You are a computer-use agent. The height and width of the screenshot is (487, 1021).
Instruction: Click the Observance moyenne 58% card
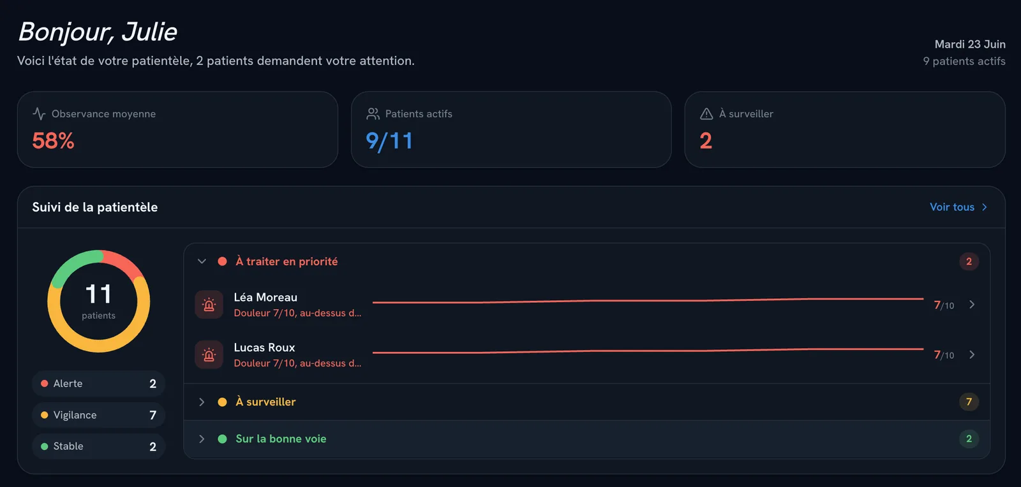(177, 129)
